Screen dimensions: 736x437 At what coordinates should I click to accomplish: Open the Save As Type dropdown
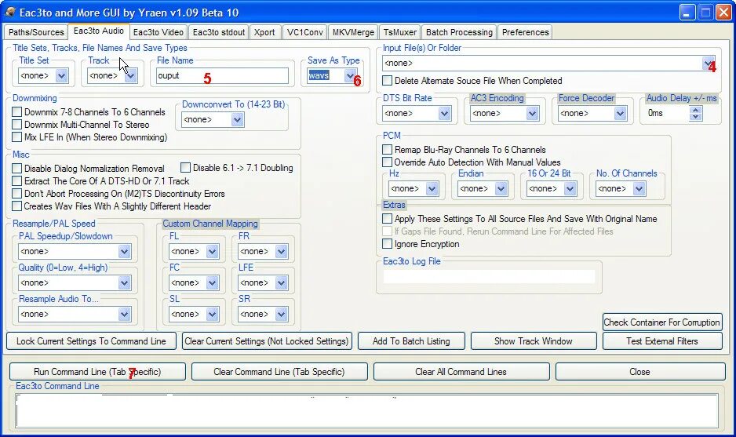(350, 75)
